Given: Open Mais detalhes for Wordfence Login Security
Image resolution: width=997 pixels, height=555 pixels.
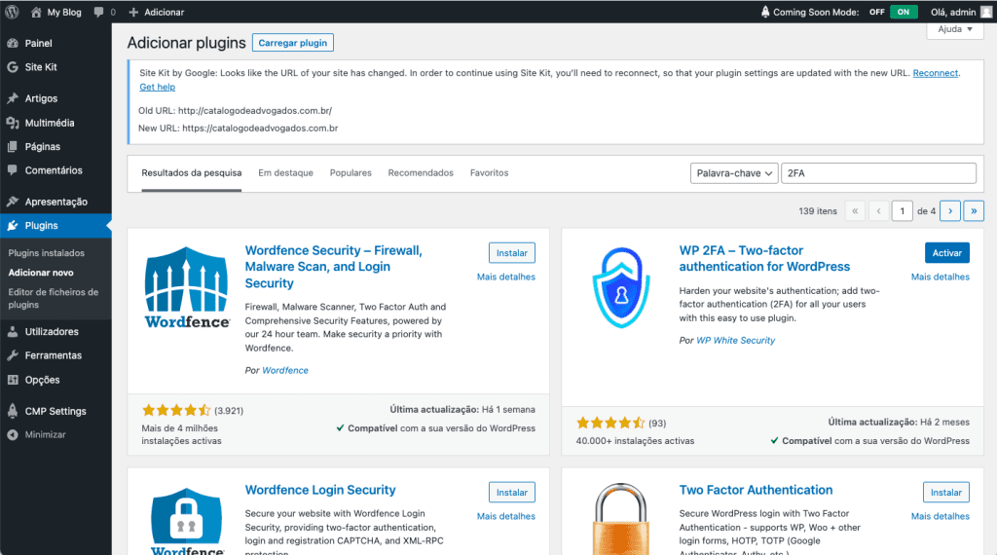Looking at the screenshot, I should pos(506,516).
